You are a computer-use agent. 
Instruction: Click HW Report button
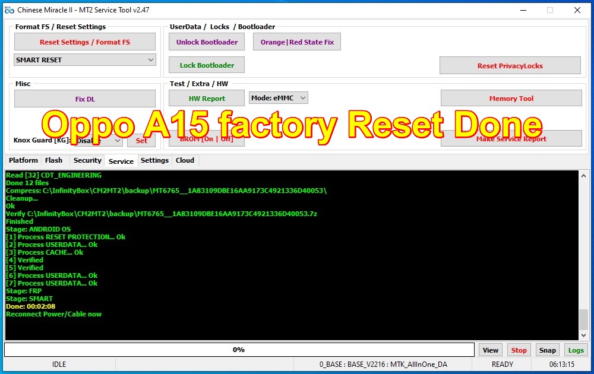point(207,99)
